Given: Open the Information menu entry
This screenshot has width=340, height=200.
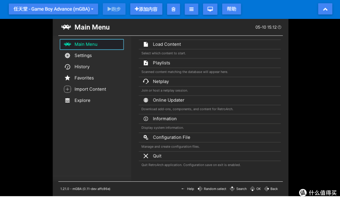Looking at the screenshot, I should coord(210,119).
